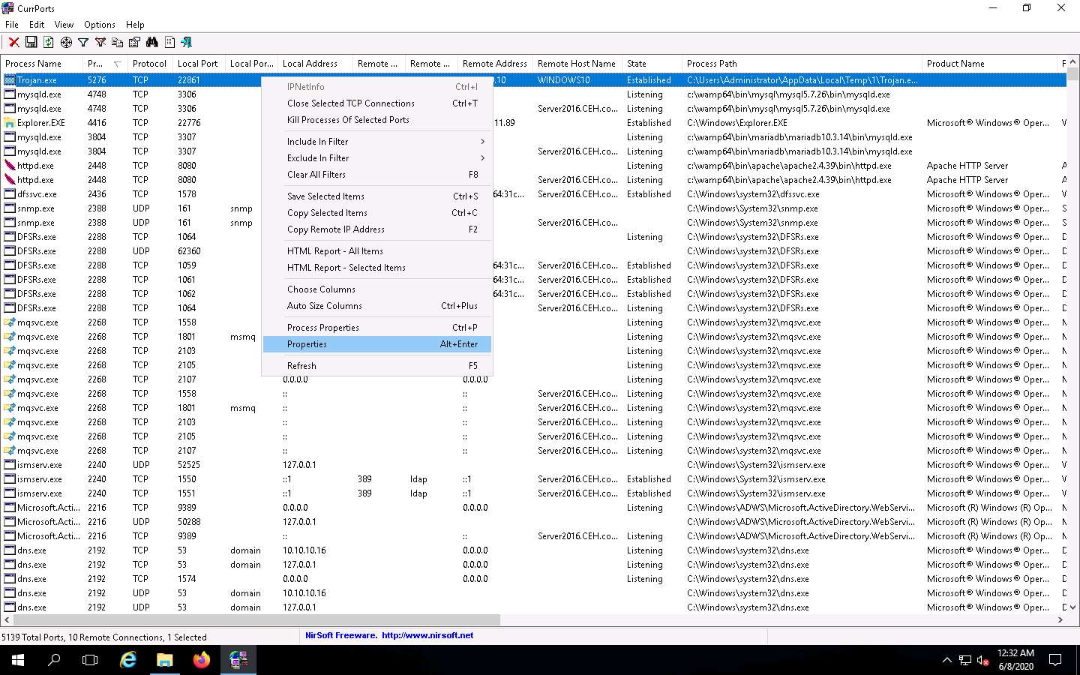
Task: Open Task View on taskbar
Action: 90,660
